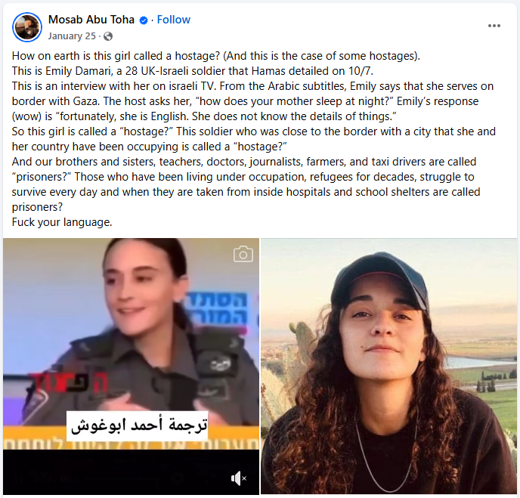Click the sentence mentioning Emily Damari

tap(193, 71)
